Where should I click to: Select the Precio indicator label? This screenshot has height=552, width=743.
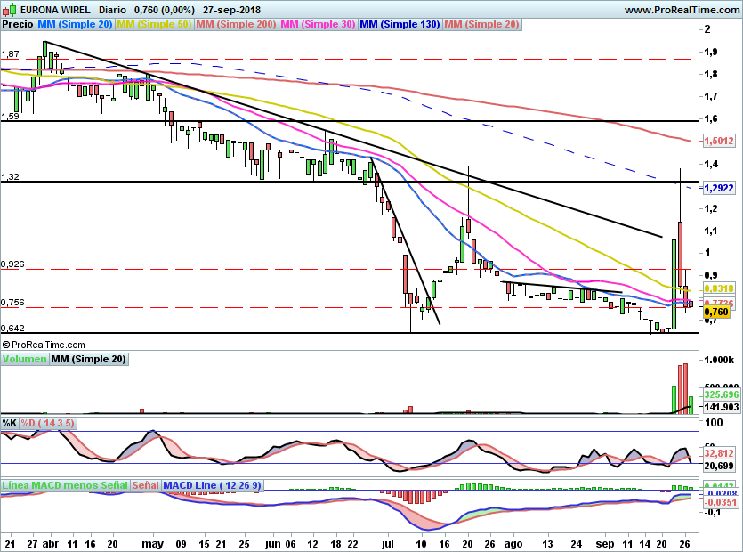[x=18, y=25]
